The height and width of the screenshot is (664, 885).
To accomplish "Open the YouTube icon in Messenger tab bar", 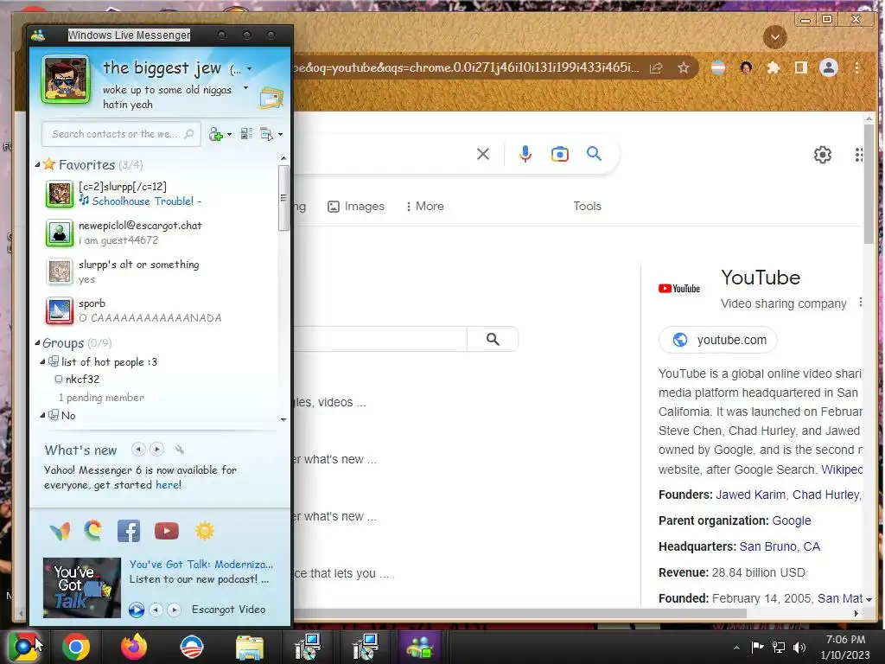I will tap(167, 531).
